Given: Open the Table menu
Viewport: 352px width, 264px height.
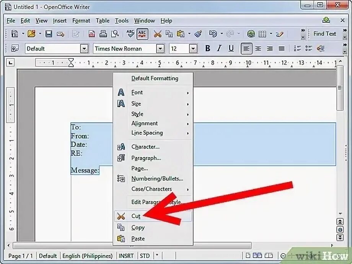Looking at the screenshot, I should point(103,21).
